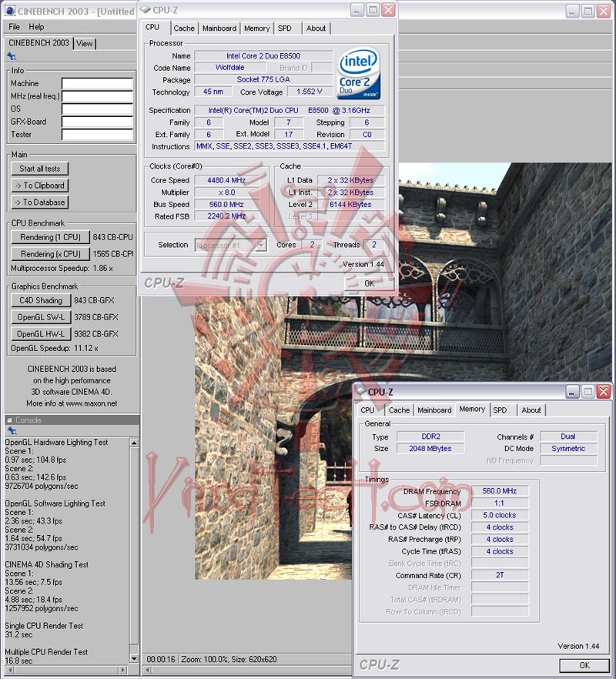Image resolution: width=616 pixels, height=679 pixels.
Task: Open the Cache tab in the lower CPU-Z window
Action: click(399, 410)
